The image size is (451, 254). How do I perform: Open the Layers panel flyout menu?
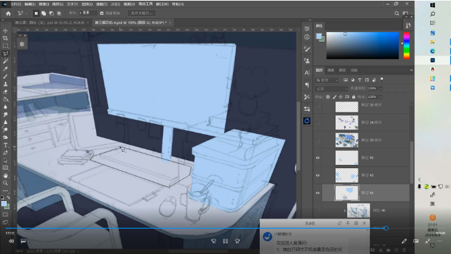point(411,70)
